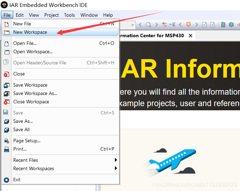Click the Page Setup printer-gear icon
Image resolution: width=240 pixels, height=191 pixels.
click(x=7, y=141)
